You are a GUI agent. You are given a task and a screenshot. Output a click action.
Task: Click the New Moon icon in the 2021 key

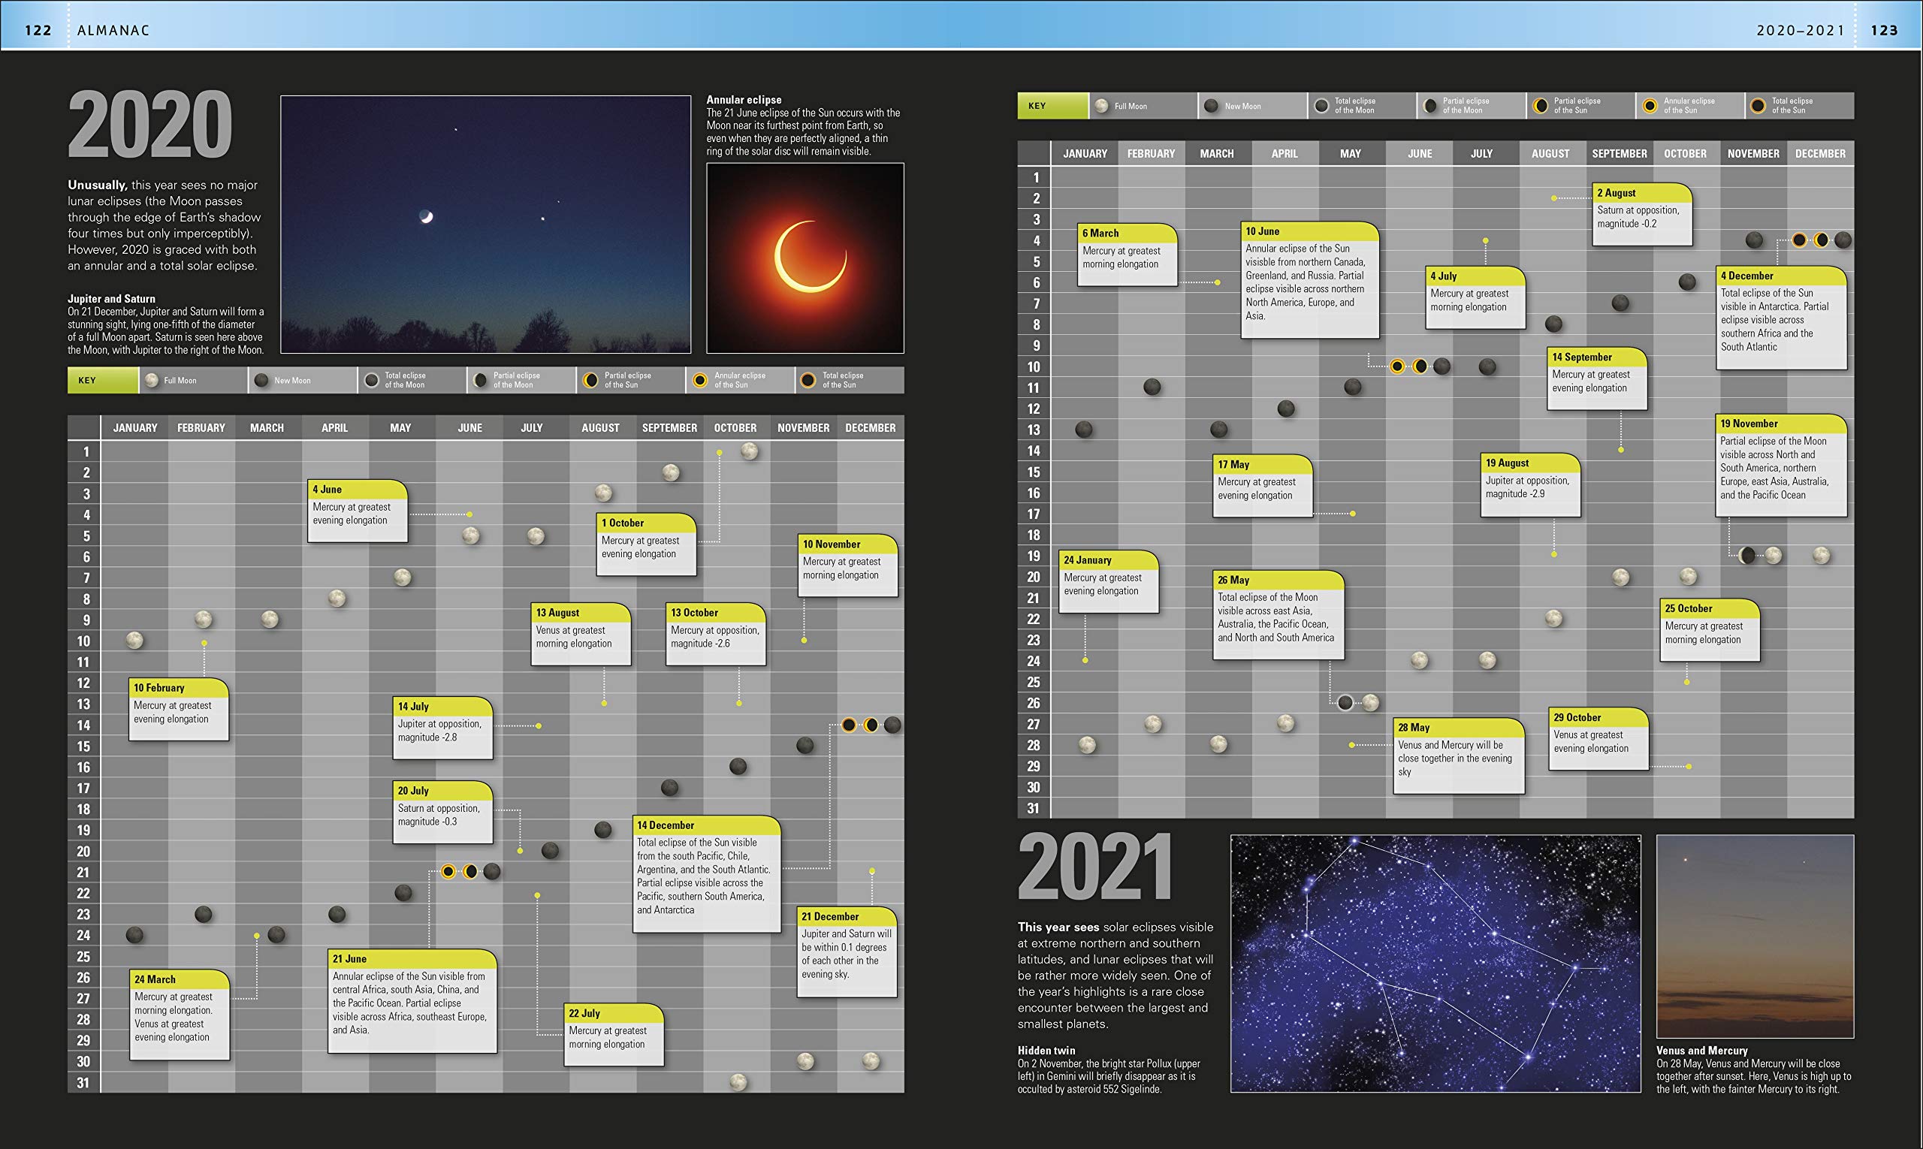pos(1212,106)
